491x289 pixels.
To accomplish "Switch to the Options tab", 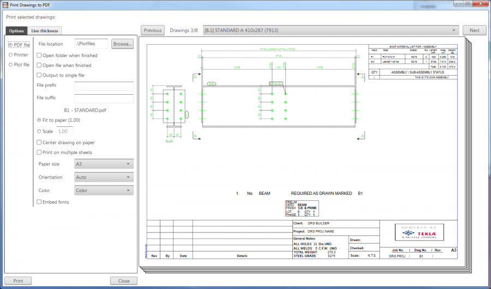I will tap(16, 30).
